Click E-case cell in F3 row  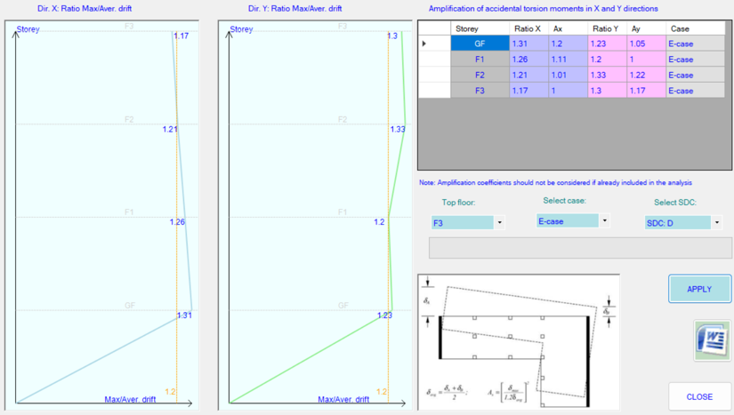pos(695,91)
